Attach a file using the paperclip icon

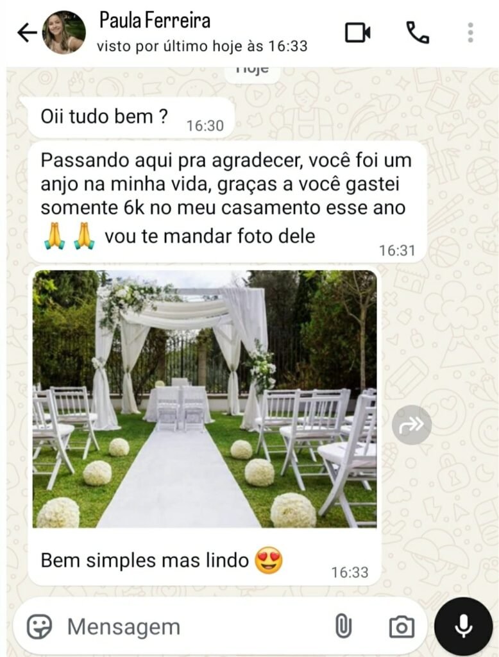click(344, 626)
